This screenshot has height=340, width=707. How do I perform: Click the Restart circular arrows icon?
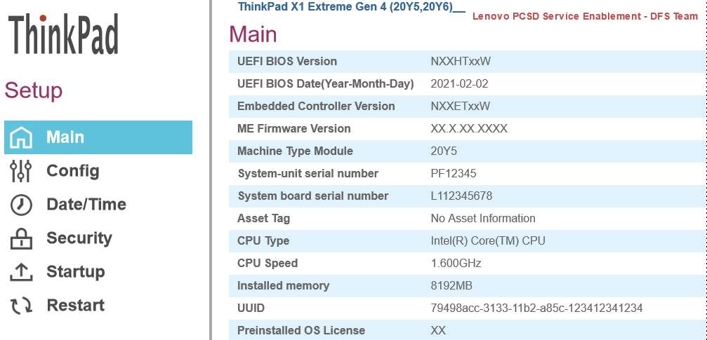point(21,306)
